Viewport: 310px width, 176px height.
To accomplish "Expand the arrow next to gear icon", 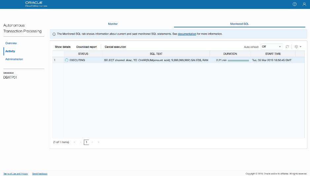I will click(x=300, y=47).
